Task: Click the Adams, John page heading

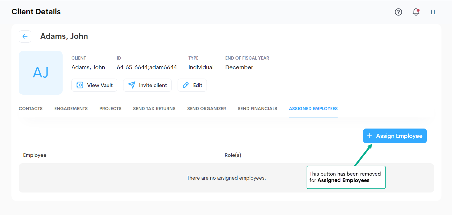Action: 64,36
